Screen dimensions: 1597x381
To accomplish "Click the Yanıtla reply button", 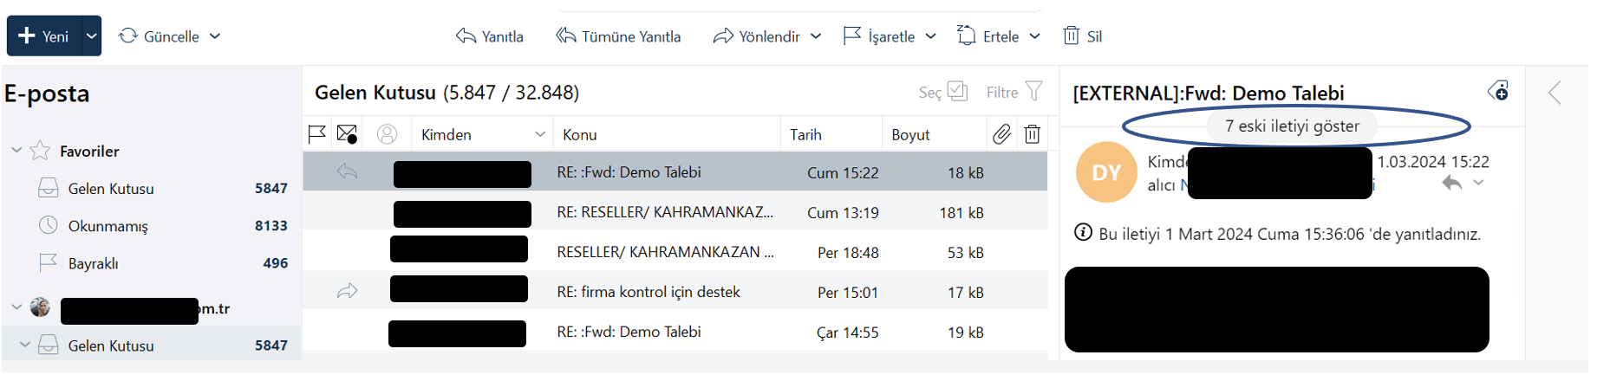I will coord(490,36).
